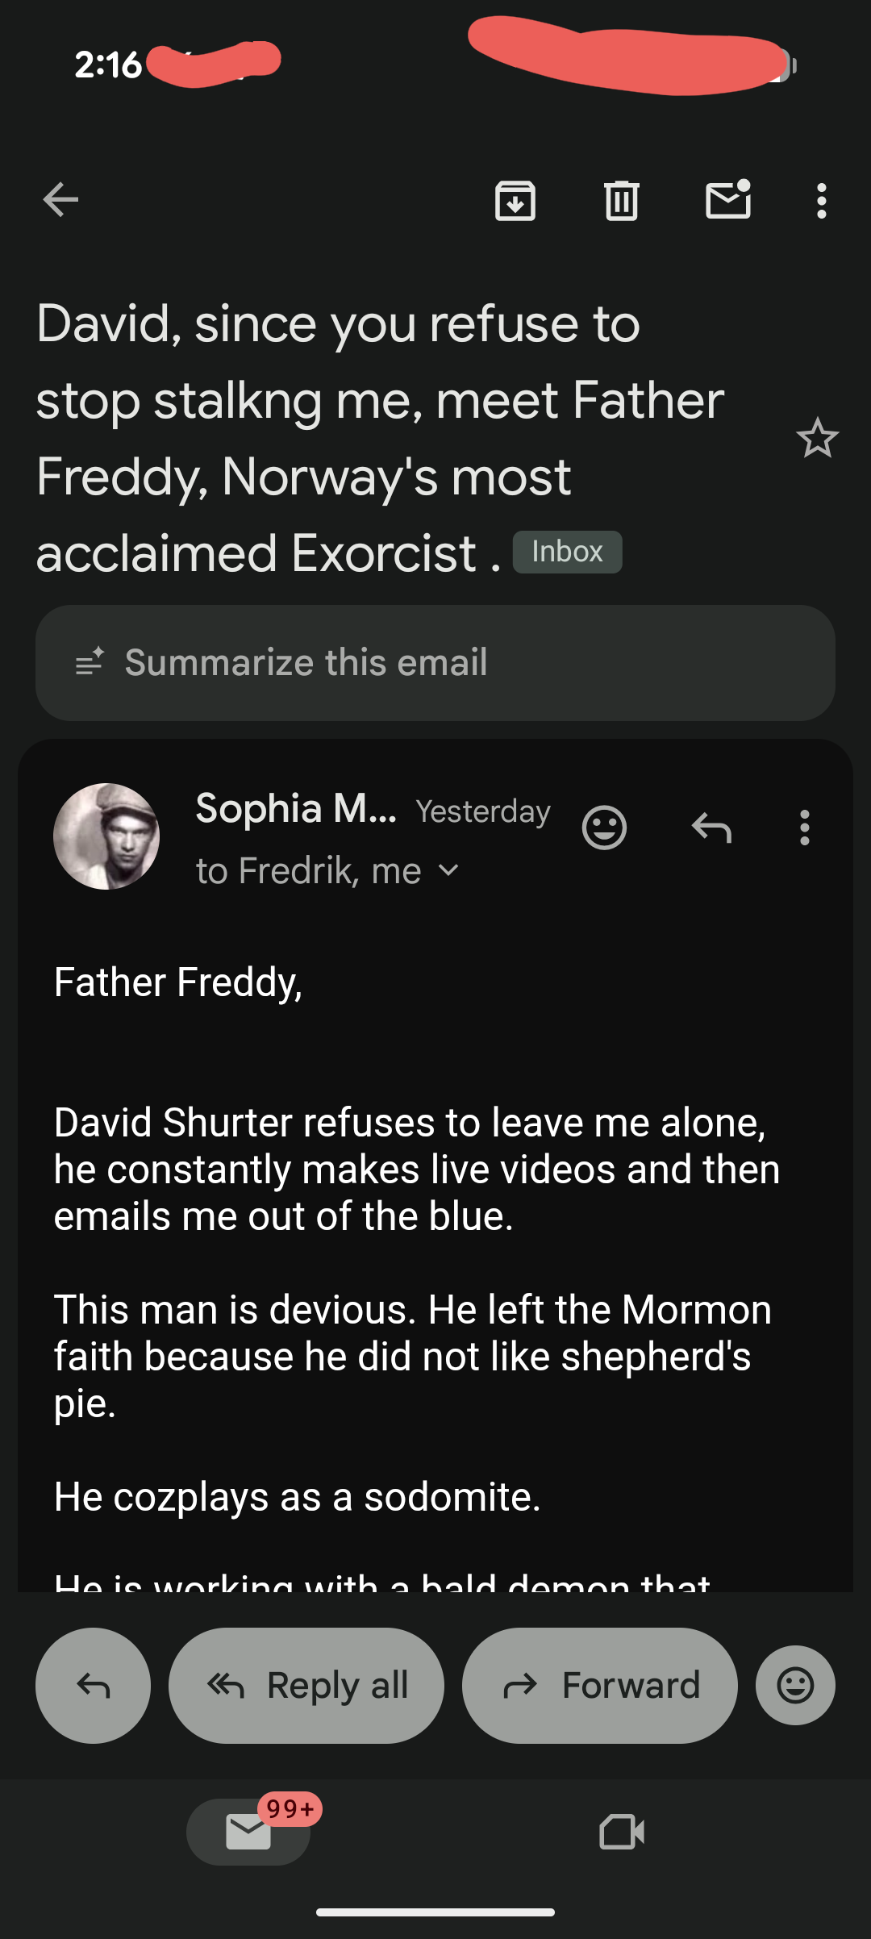
Task: Open emoji reaction button at bottom
Action: click(795, 1686)
